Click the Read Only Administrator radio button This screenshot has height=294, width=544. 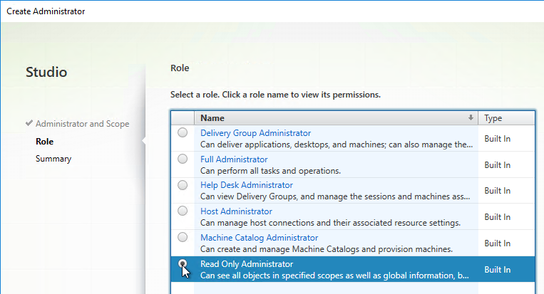pos(183,264)
